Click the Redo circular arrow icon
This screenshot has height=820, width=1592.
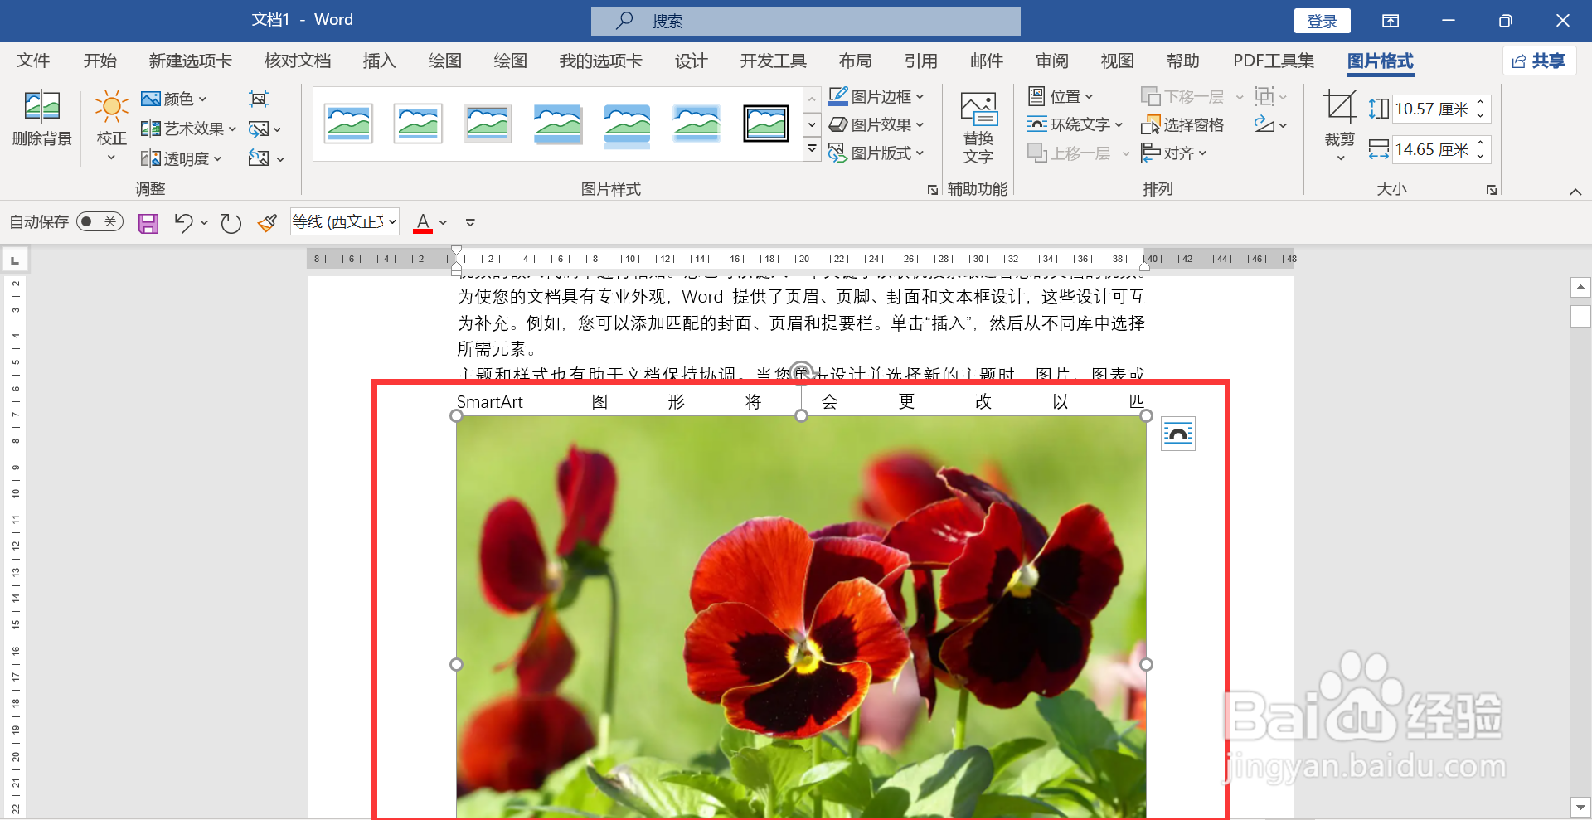[231, 223]
